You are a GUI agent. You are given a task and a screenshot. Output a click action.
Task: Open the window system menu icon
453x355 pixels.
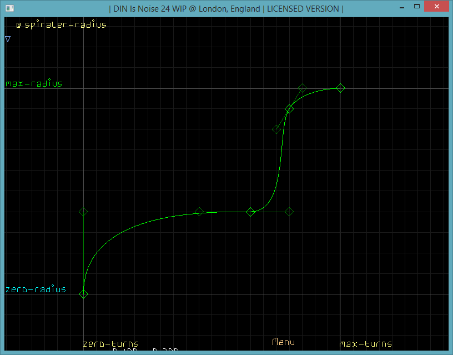(9, 8)
